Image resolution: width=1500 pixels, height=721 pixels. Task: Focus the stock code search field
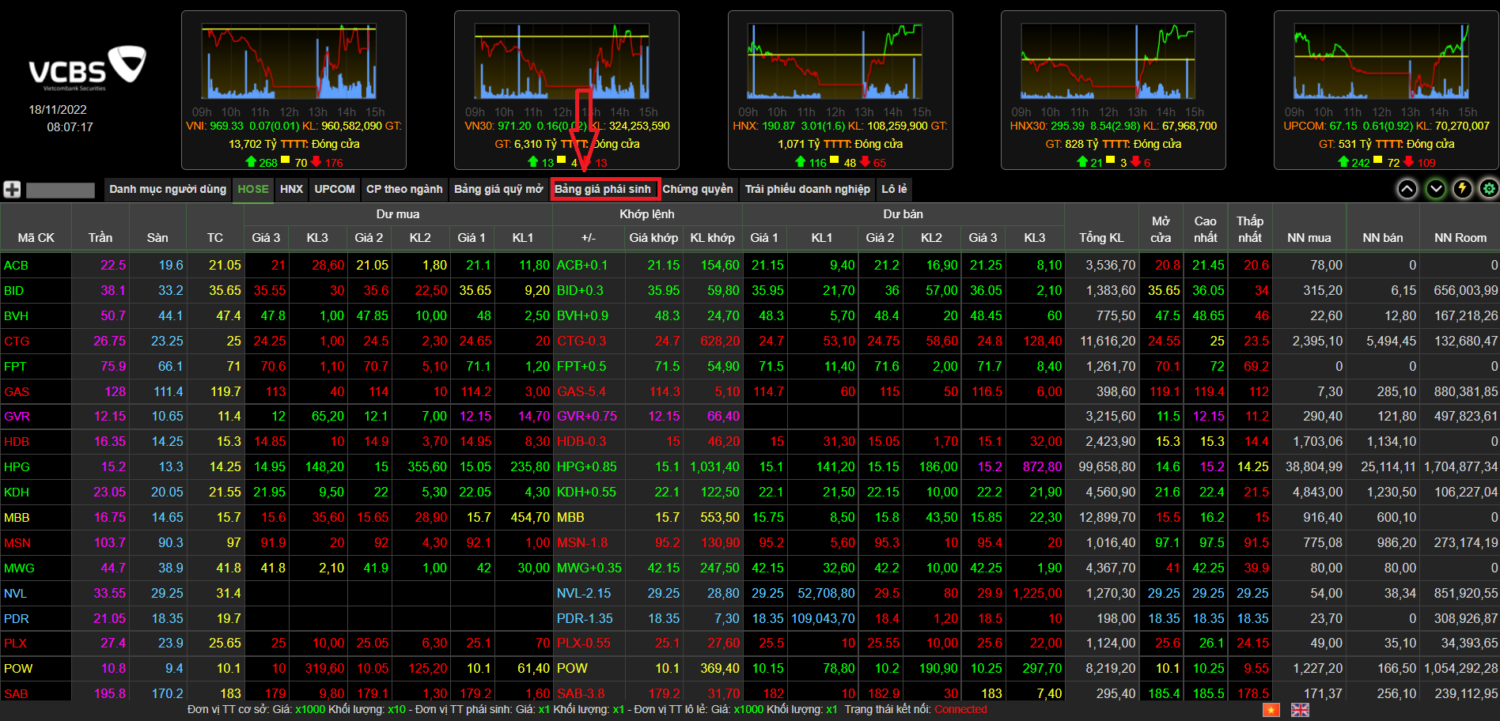[x=60, y=190]
